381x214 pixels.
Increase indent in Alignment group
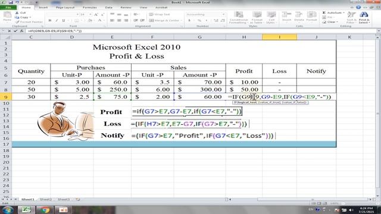click(x=142, y=21)
